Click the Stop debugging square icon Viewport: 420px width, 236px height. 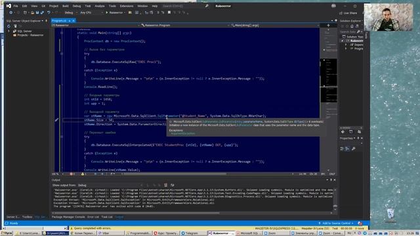pos(169,12)
